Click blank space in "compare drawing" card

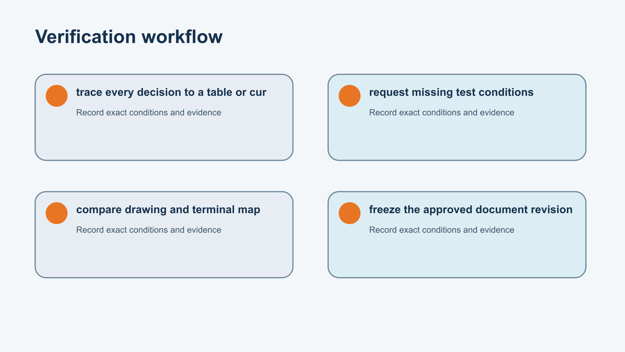[164, 256]
